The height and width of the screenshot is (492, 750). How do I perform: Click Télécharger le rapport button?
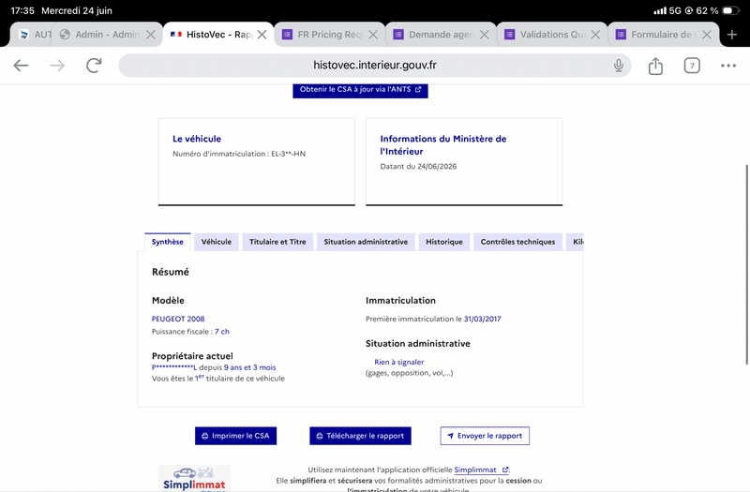tap(360, 436)
